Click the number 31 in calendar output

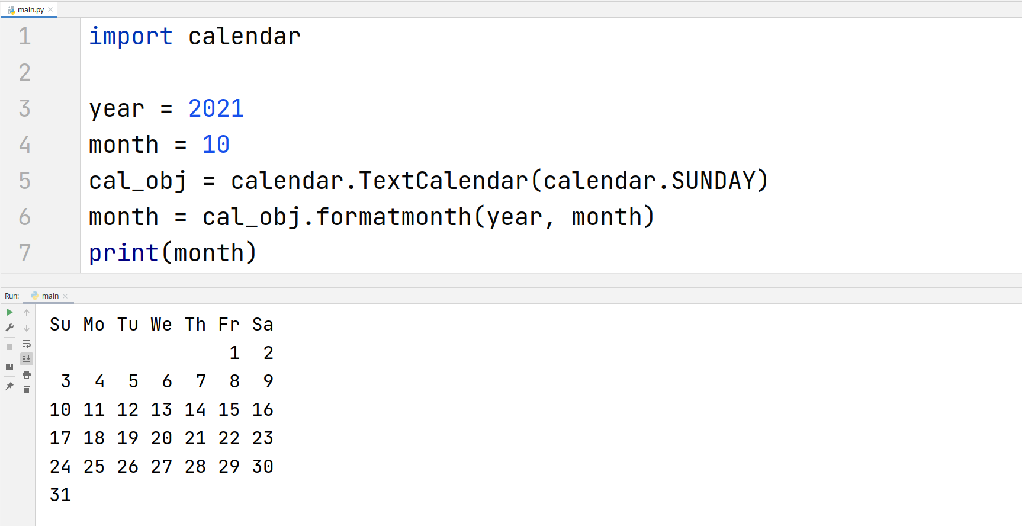click(x=60, y=495)
